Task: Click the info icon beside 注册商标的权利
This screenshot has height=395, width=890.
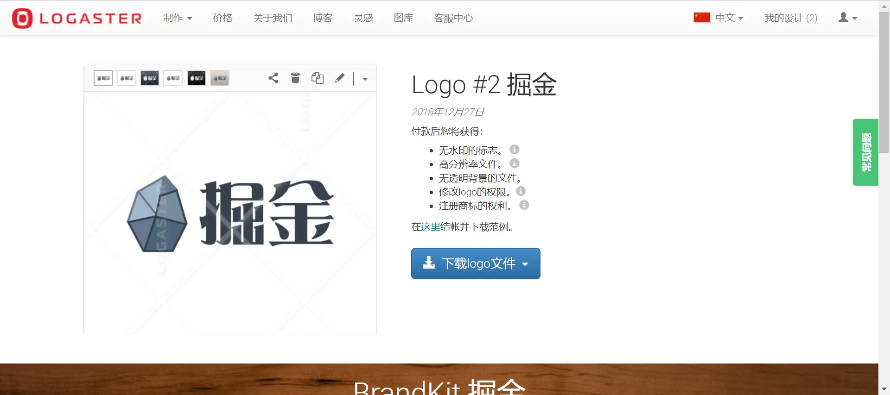Action: pos(524,205)
